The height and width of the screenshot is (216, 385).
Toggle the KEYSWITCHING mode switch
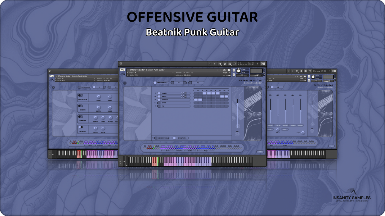(156, 138)
